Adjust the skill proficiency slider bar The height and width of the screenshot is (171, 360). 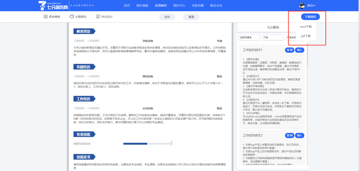tap(148, 144)
